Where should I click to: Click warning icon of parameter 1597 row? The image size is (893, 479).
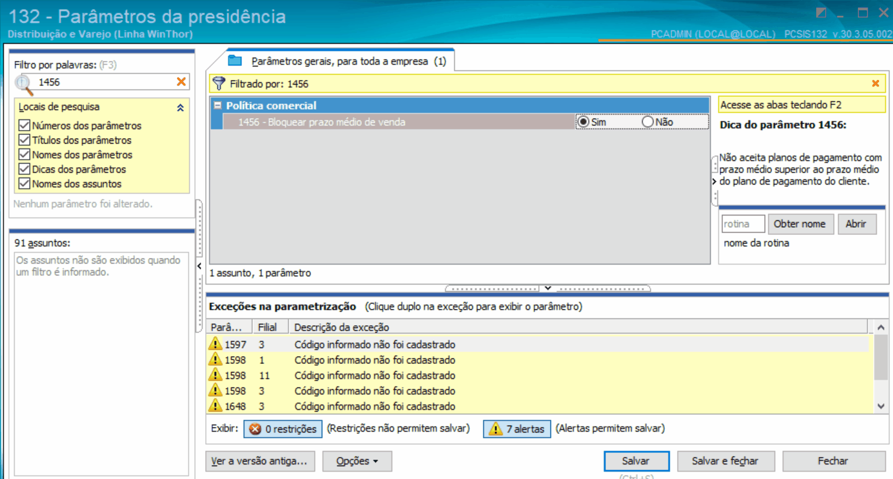pos(215,345)
